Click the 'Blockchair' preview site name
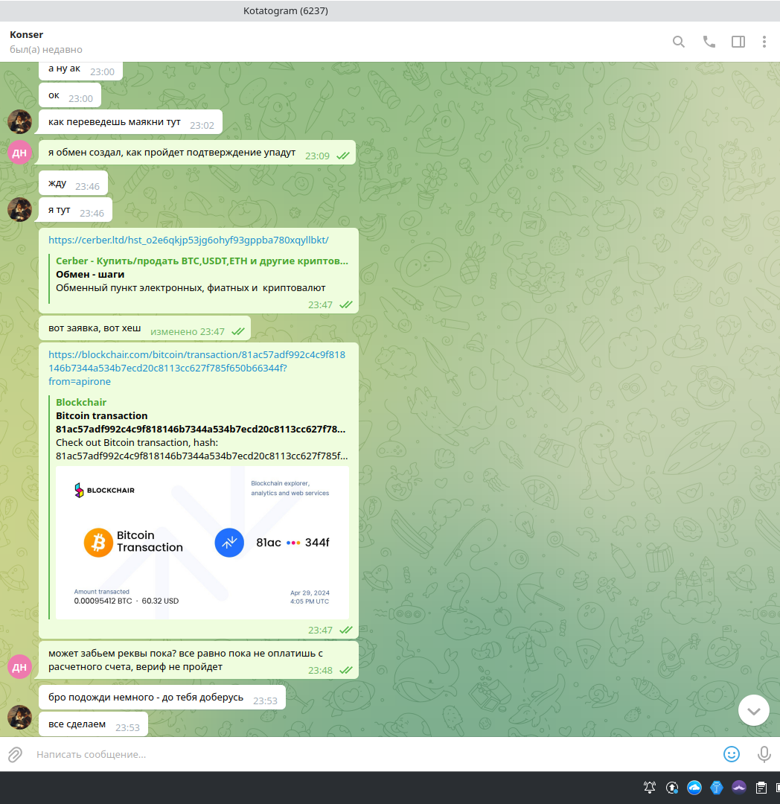The image size is (780, 804). (x=81, y=403)
